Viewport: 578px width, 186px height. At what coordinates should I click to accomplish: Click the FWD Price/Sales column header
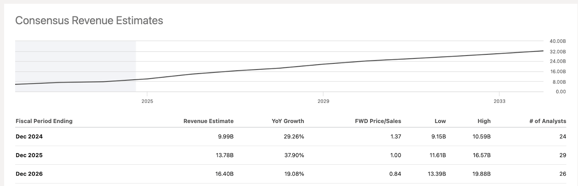378,121
